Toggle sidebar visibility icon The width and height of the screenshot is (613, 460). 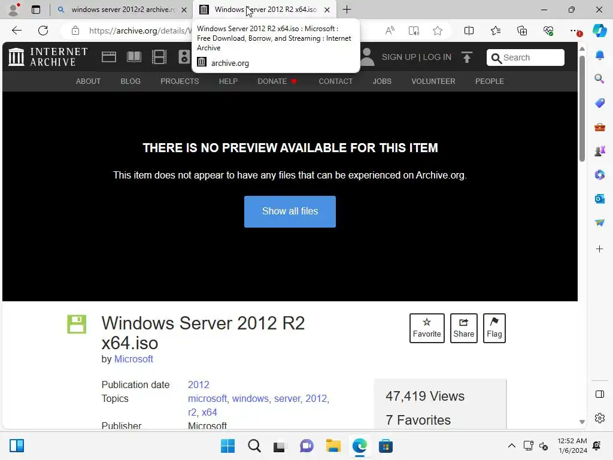click(600, 394)
